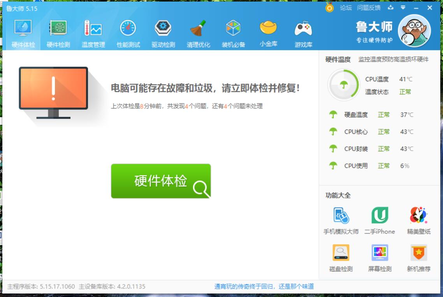Start the green 硬件体检 scan button
The height and width of the screenshot is (297, 443).
[161, 181]
